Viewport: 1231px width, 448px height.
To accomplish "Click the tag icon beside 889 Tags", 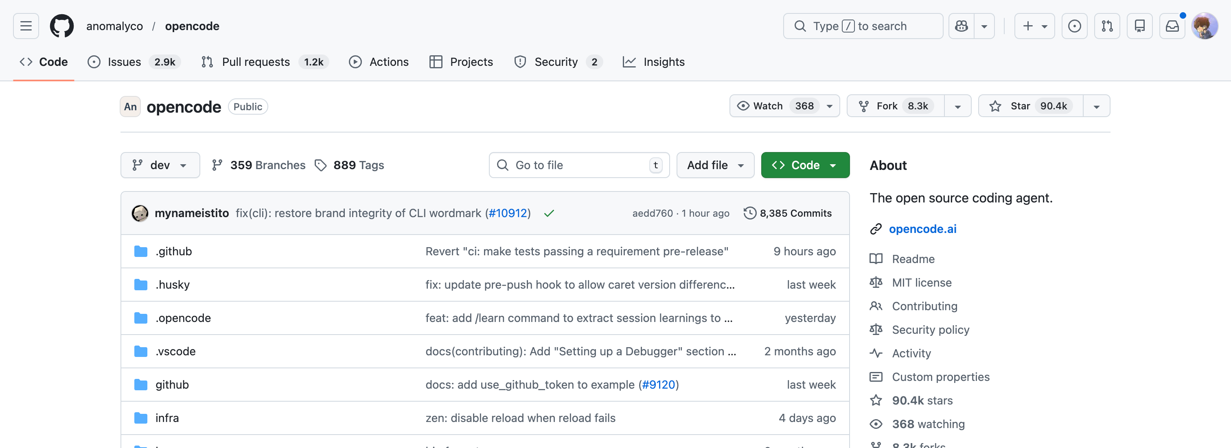I will [x=320, y=165].
